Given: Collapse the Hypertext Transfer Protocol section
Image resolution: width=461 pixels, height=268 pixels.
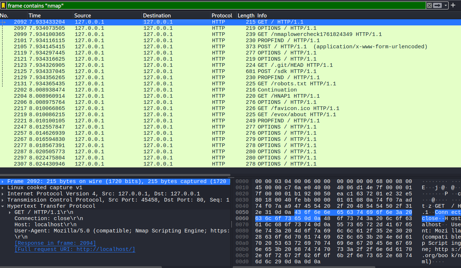Looking at the screenshot, I should pyautogui.click(x=3, y=206).
